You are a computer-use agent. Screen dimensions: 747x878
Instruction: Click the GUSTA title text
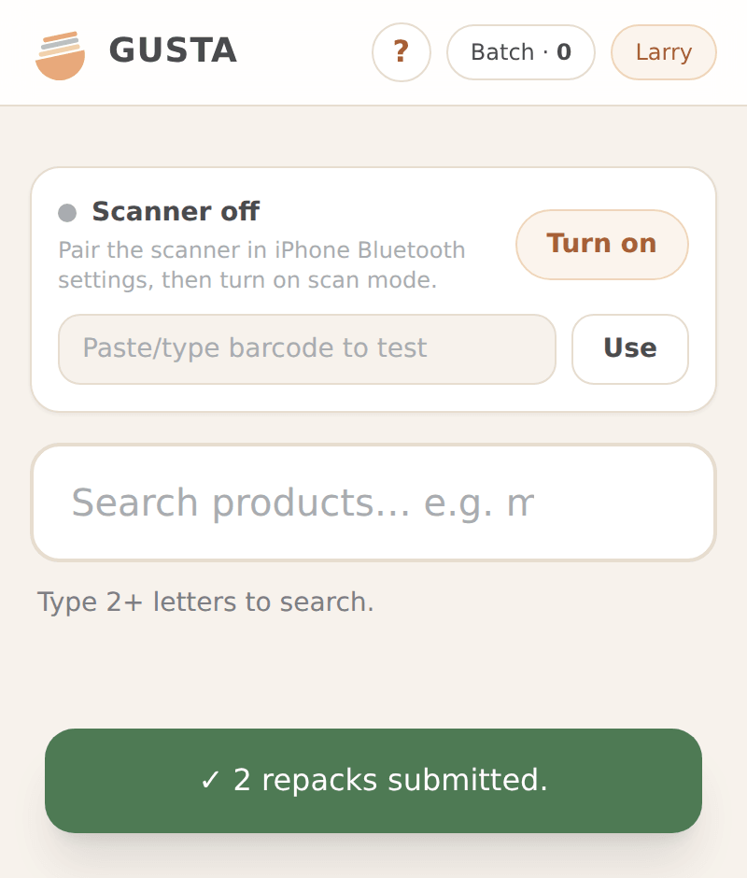point(173,50)
